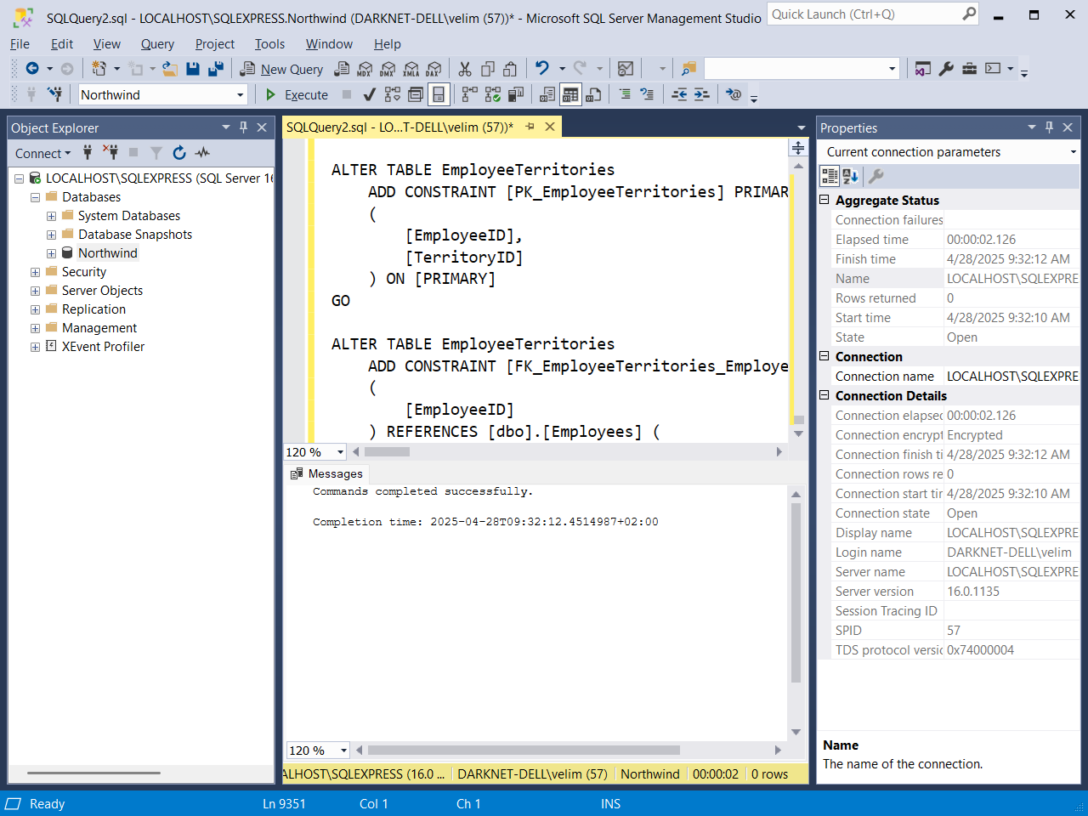This screenshot has height=816, width=1088.
Task: Toggle Results to Grid mode
Action: click(x=570, y=94)
